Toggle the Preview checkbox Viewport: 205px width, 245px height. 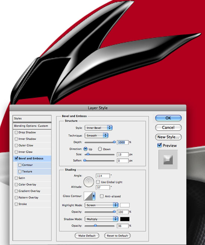pyautogui.click(x=159, y=145)
